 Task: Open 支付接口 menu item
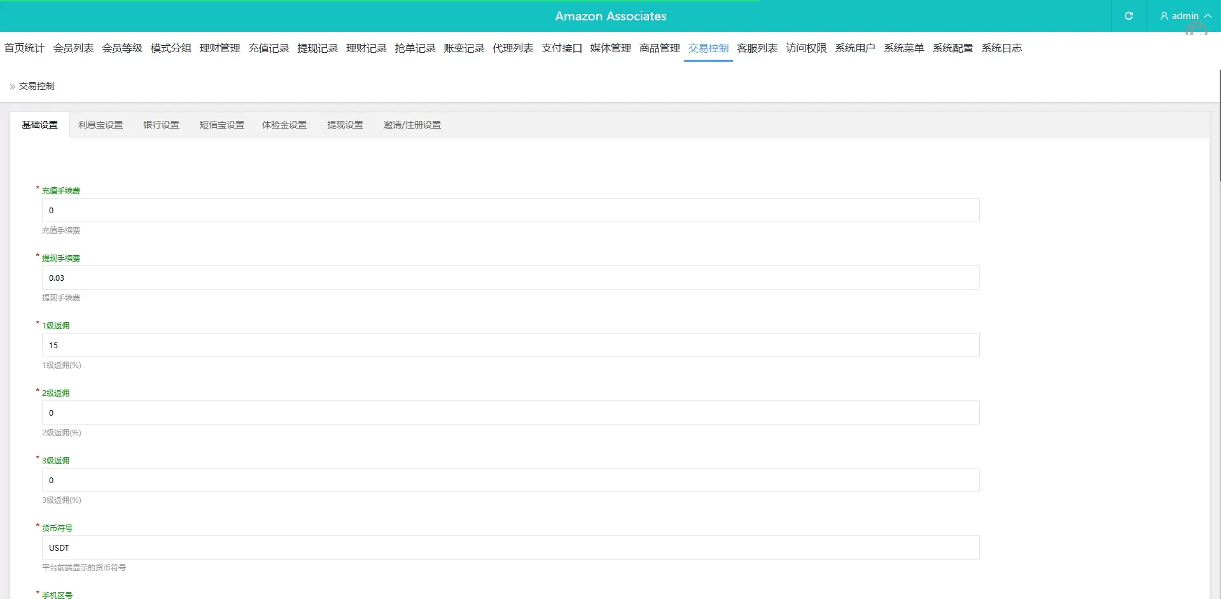point(561,48)
